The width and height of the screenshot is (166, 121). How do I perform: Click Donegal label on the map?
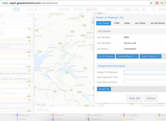pos(49,52)
